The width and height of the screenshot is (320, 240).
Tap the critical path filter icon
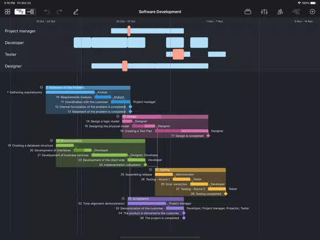pos(296,12)
